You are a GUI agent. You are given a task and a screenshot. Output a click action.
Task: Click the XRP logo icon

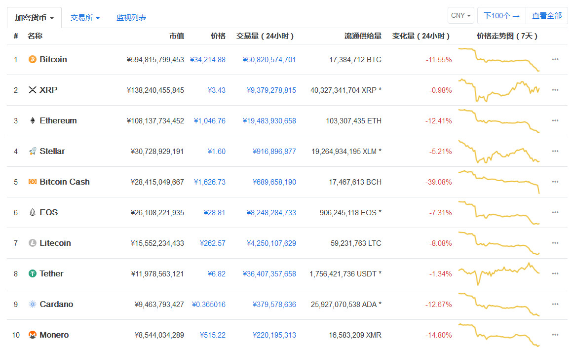coord(33,90)
